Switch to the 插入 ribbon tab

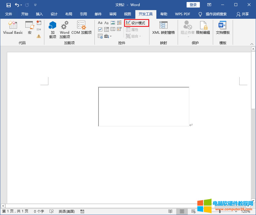click(x=39, y=14)
